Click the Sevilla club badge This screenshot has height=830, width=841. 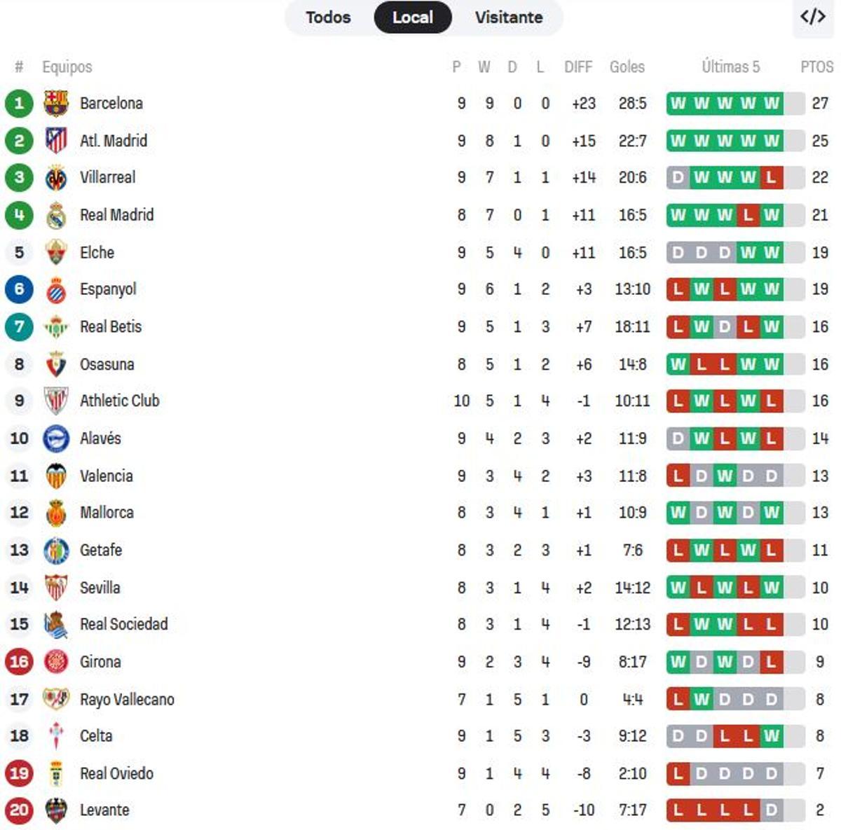click(x=56, y=588)
